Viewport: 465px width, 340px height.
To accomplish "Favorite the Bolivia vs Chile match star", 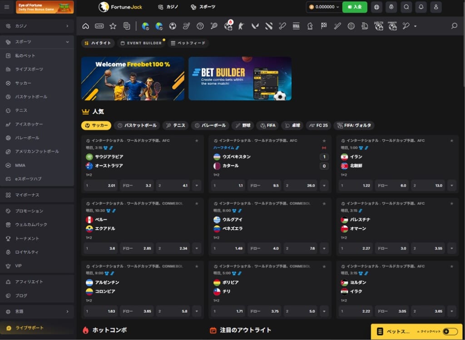I will tap(324, 266).
